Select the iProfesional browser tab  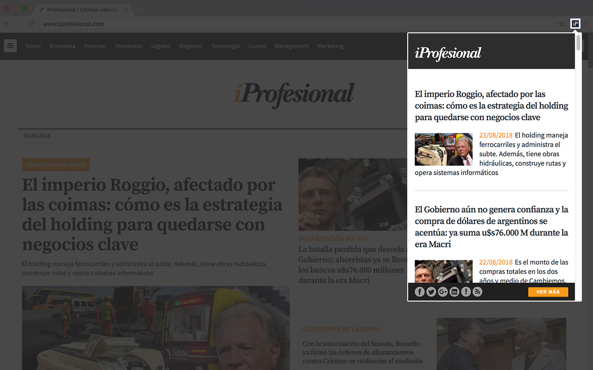[83, 10]
